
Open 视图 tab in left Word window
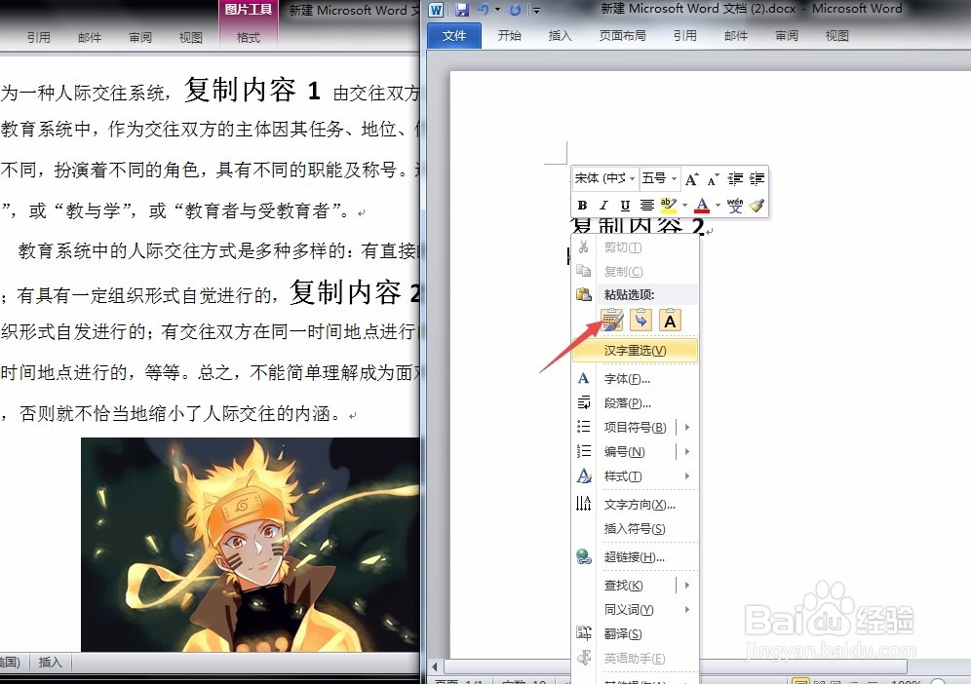tap(191, 38)
